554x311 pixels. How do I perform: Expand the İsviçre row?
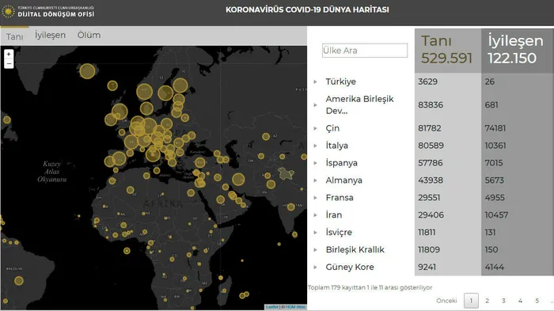tap(315, 232)
